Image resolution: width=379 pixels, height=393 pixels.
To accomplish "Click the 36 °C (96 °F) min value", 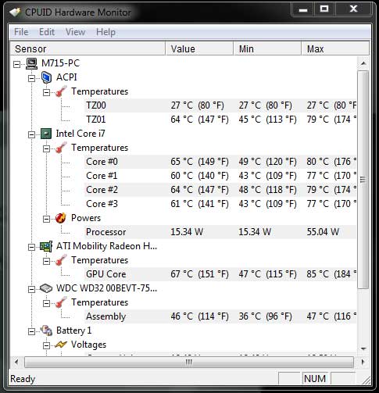I will pos(265,316).
